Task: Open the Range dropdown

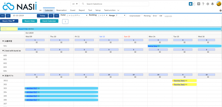Action: (x=121, y=15)
